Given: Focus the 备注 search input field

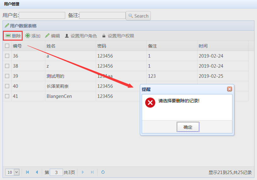Looking at the screenshot, I should coord(103,15).
